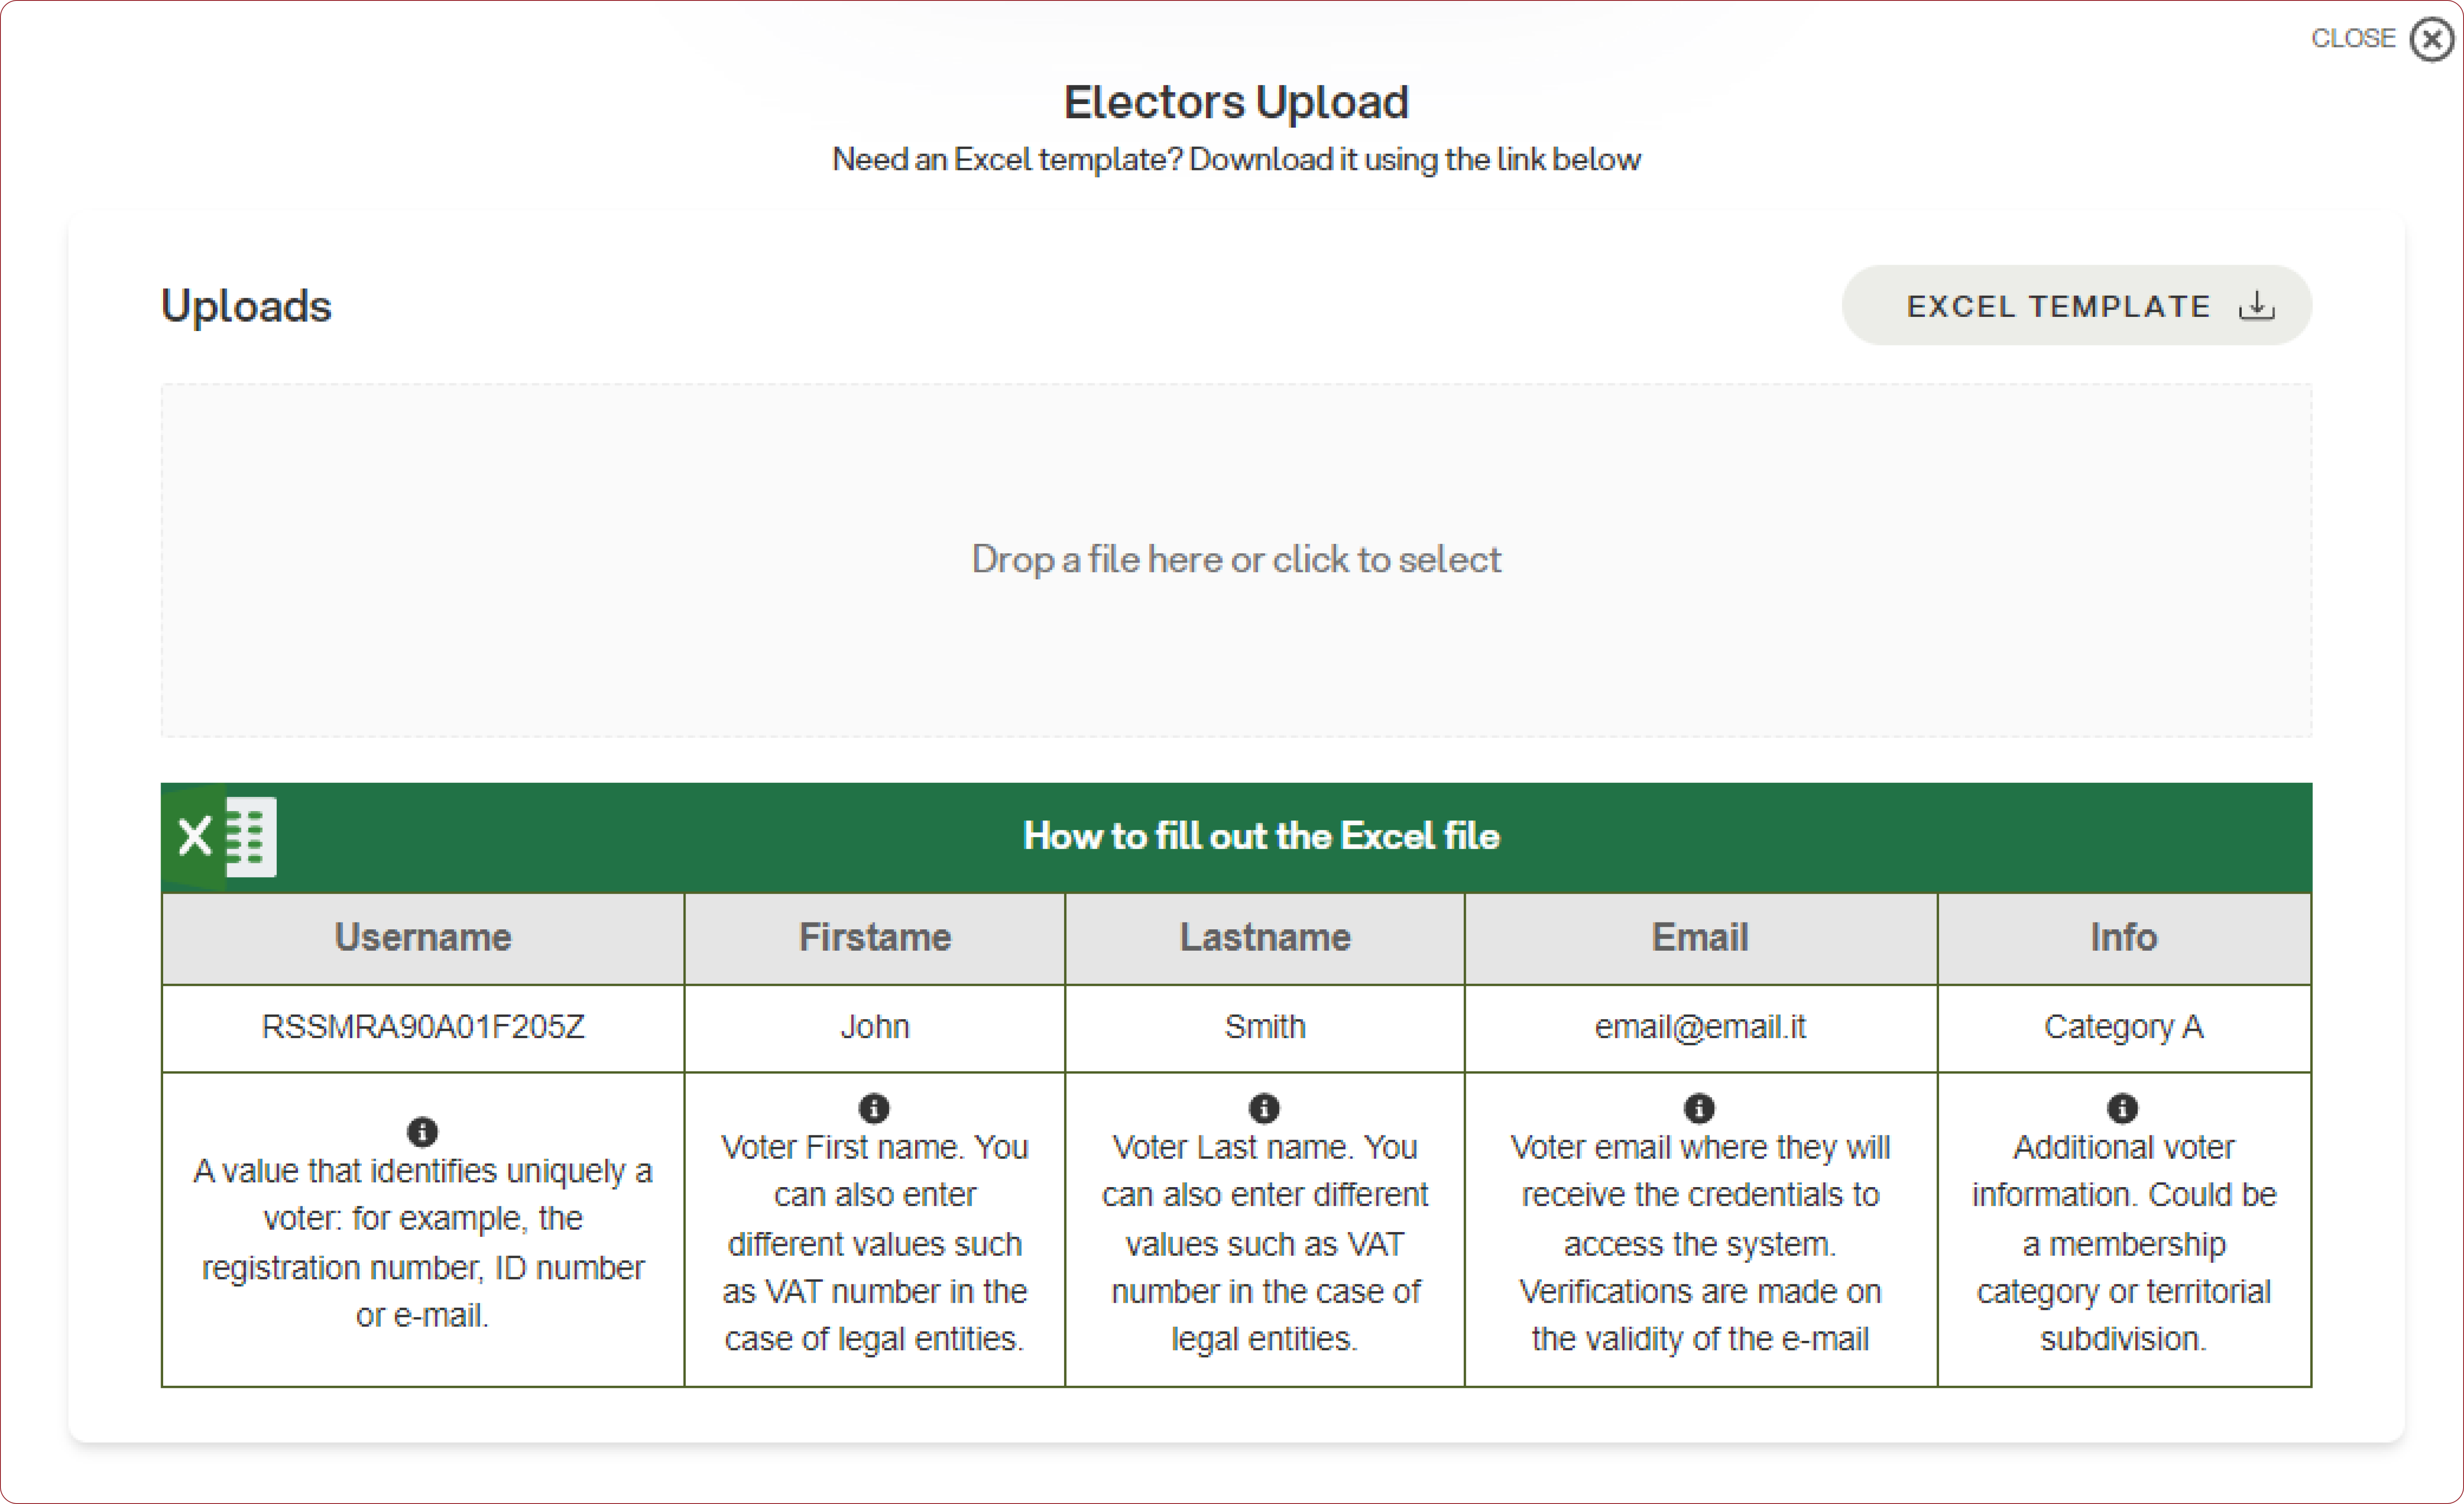Select the Lastname column header
Viewport: 2464px width, 1504px height.
pos(1264,938)
